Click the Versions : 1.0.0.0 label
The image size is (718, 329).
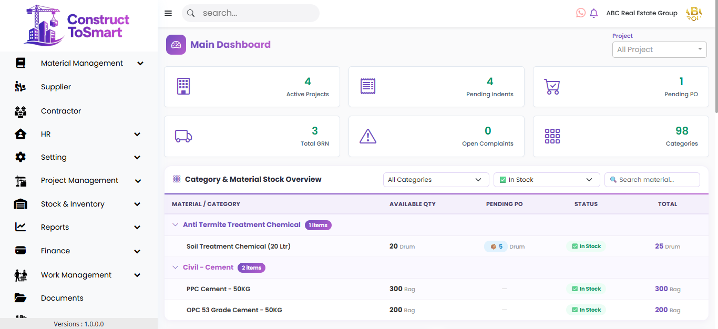click(x=79, y=324)
